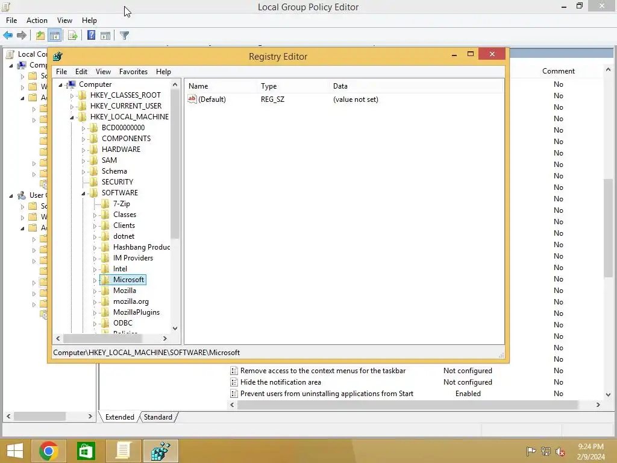This screenshot has width=617, height=463.
Task: Expand the HARDWARE key
Action: 83,150
